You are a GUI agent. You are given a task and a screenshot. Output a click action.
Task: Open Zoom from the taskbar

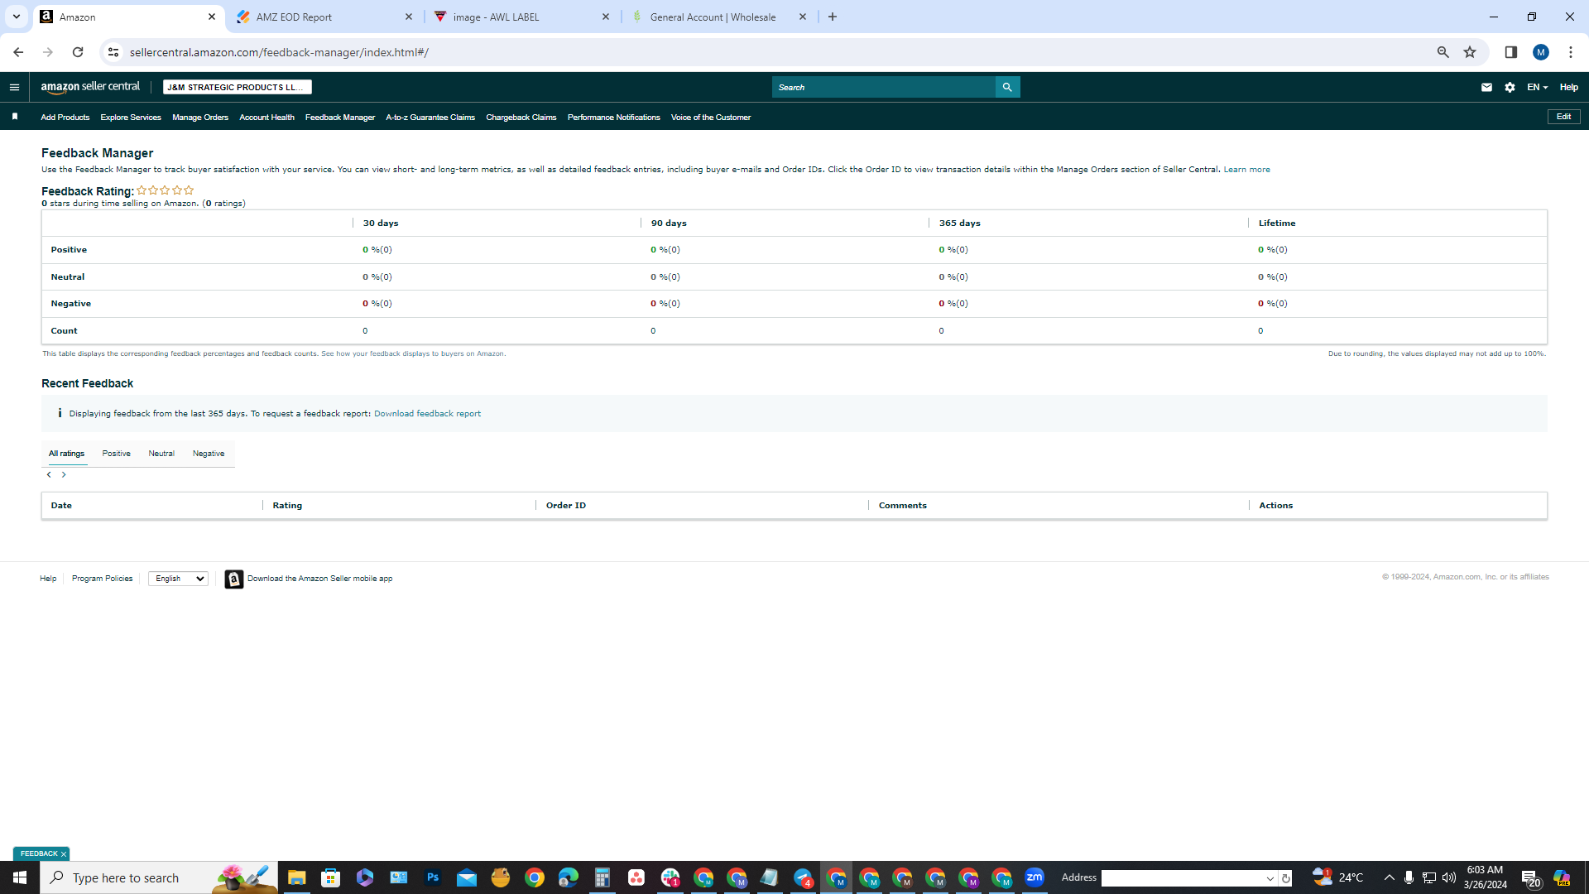pyautogui.click(x=1035, y=877)
